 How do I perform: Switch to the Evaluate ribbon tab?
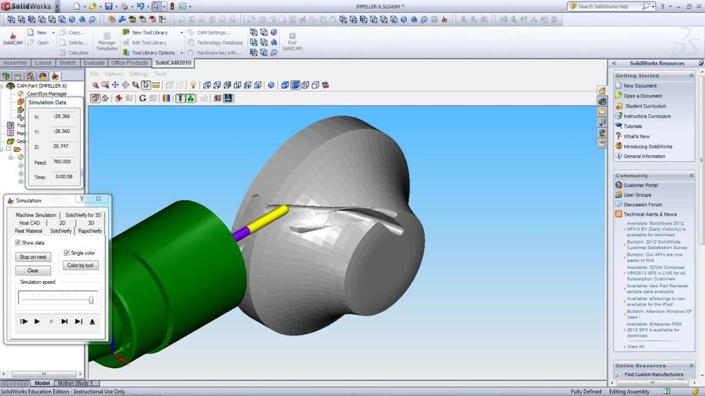[x=94, y=63]
